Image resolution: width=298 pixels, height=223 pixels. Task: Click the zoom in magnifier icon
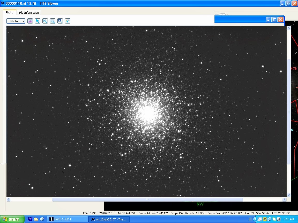click(x=45, y=21)
